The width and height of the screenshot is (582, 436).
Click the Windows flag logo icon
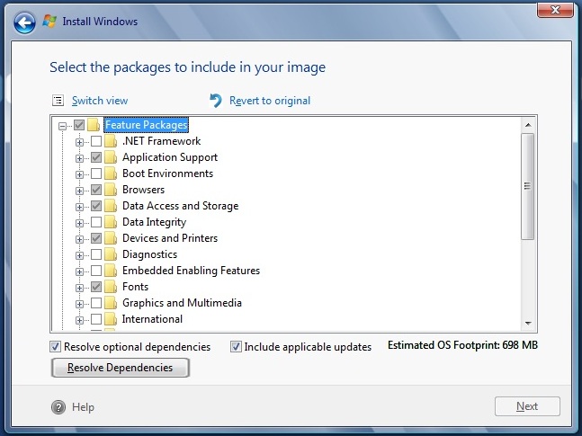(49, 22)
